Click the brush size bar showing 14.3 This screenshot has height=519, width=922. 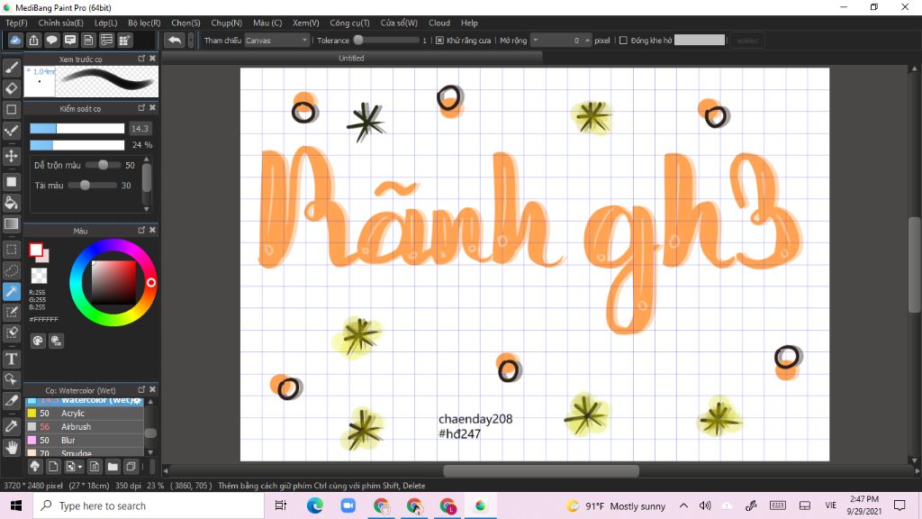click(x=77, y=128)
